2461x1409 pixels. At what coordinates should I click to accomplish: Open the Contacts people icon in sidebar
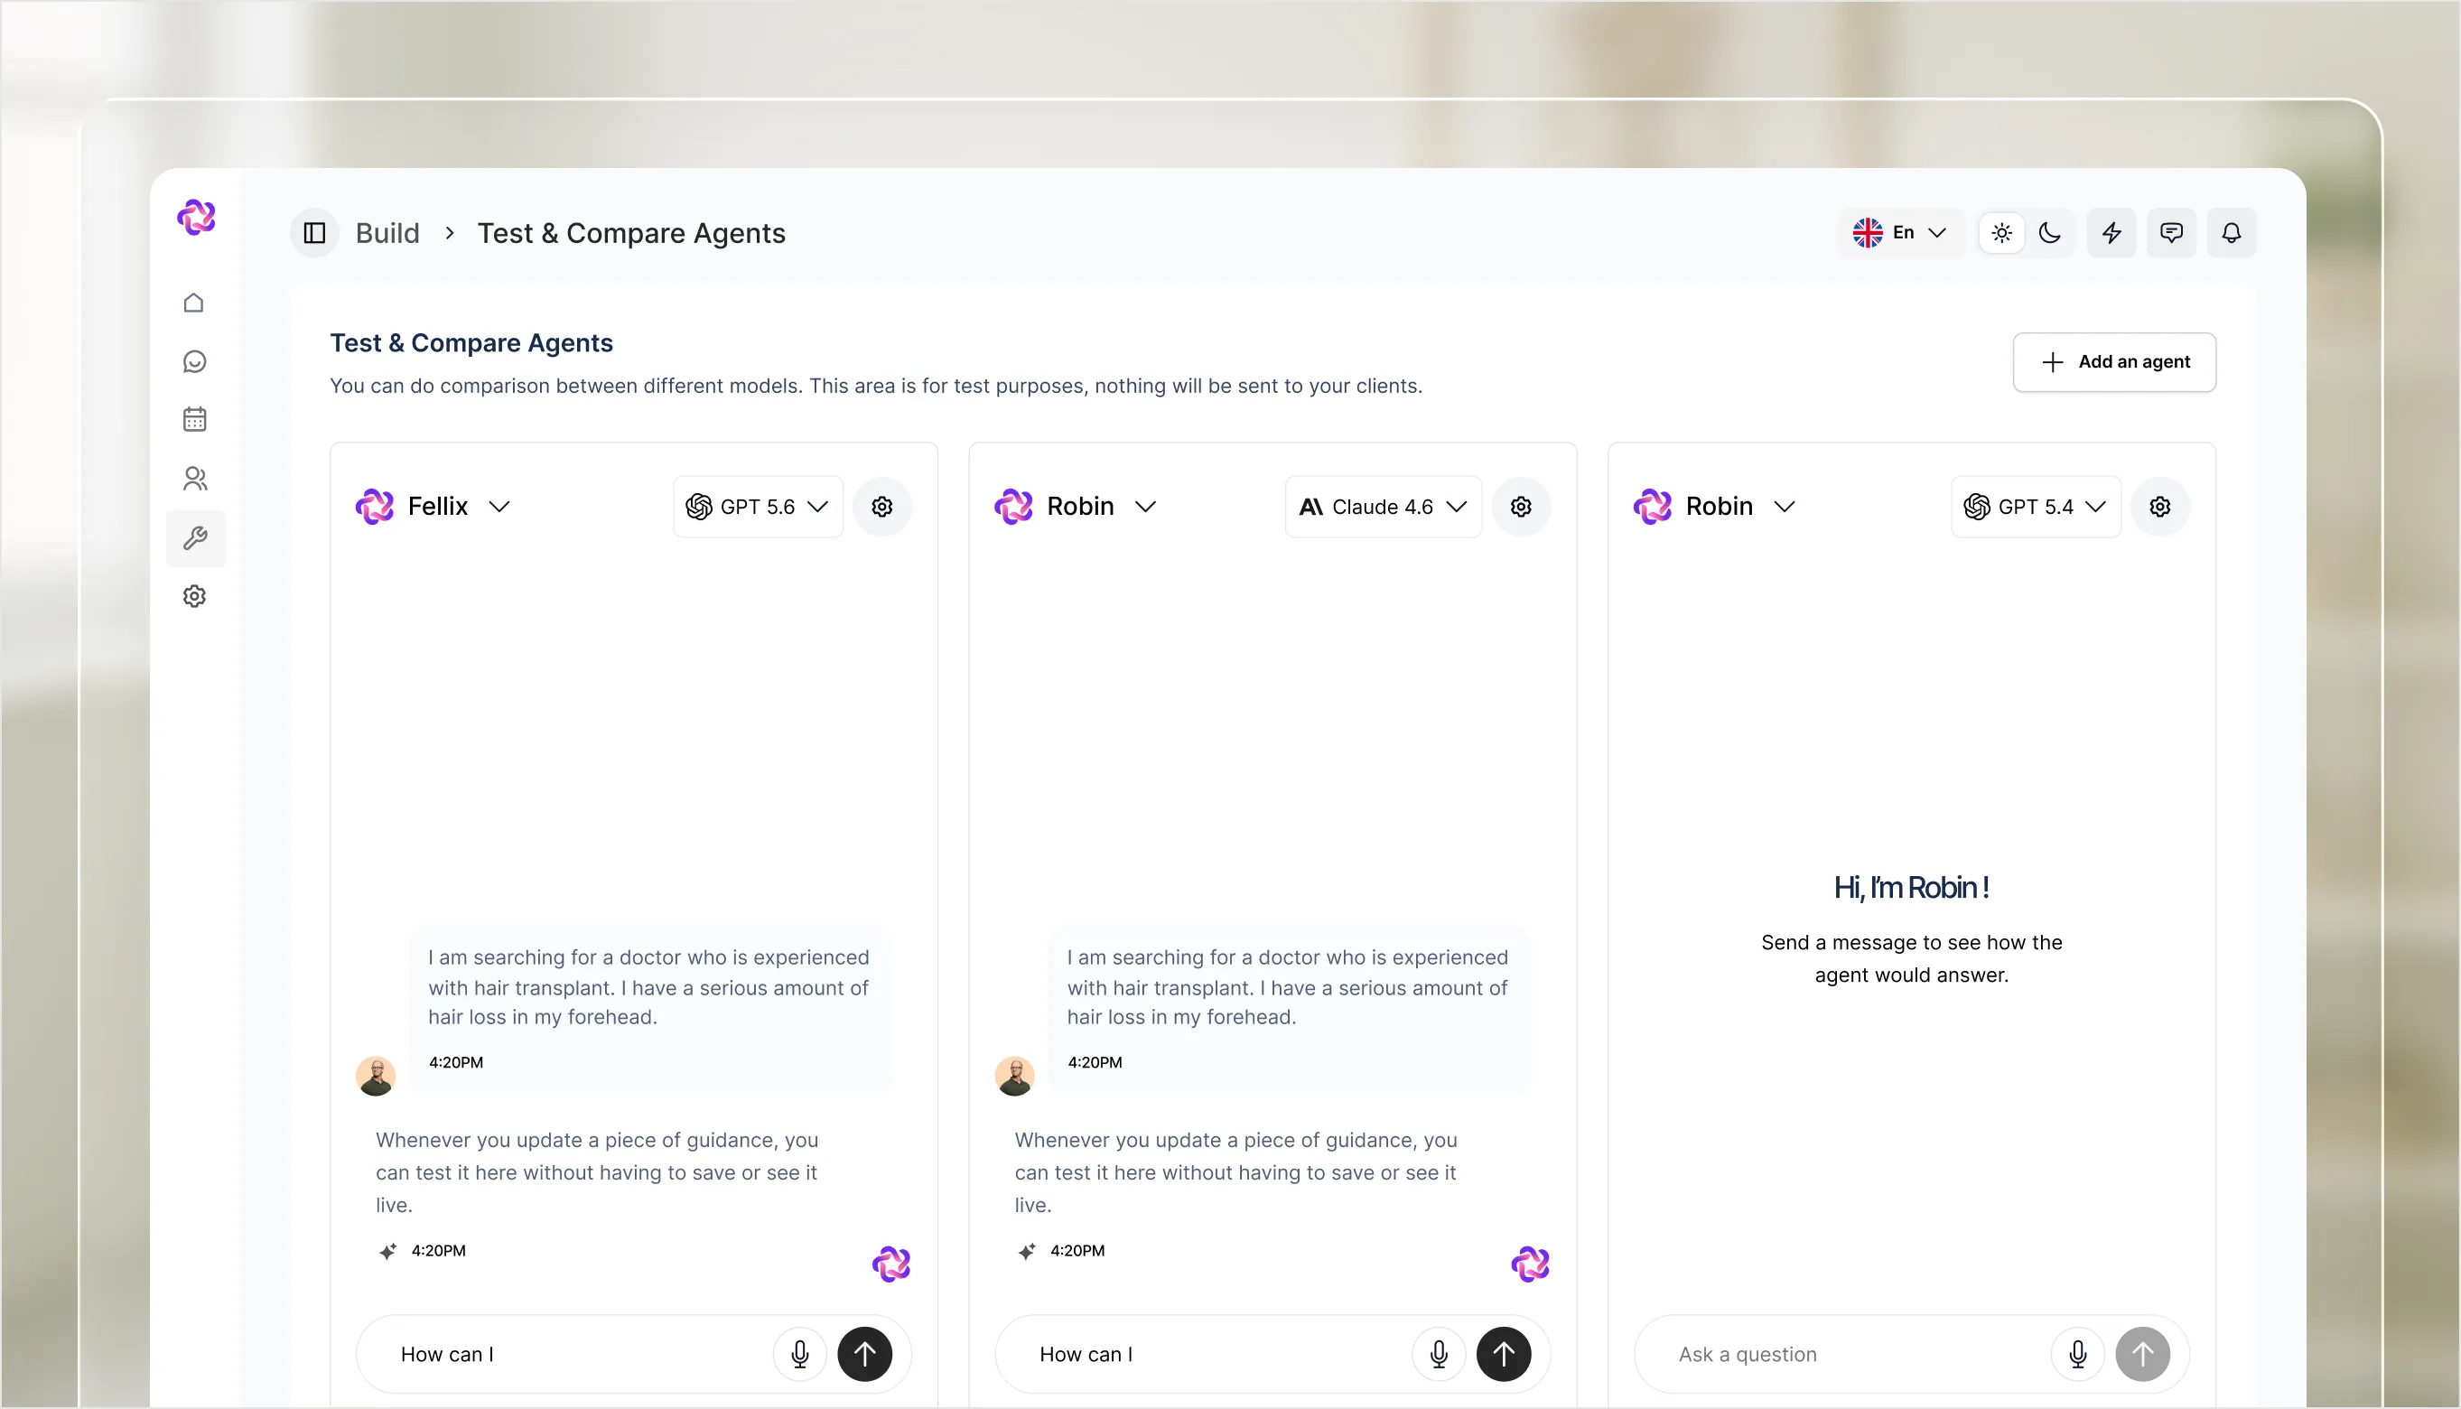click(x=194, y=478)
